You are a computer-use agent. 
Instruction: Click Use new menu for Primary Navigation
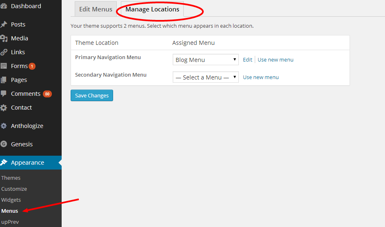(x=275, y=60)
